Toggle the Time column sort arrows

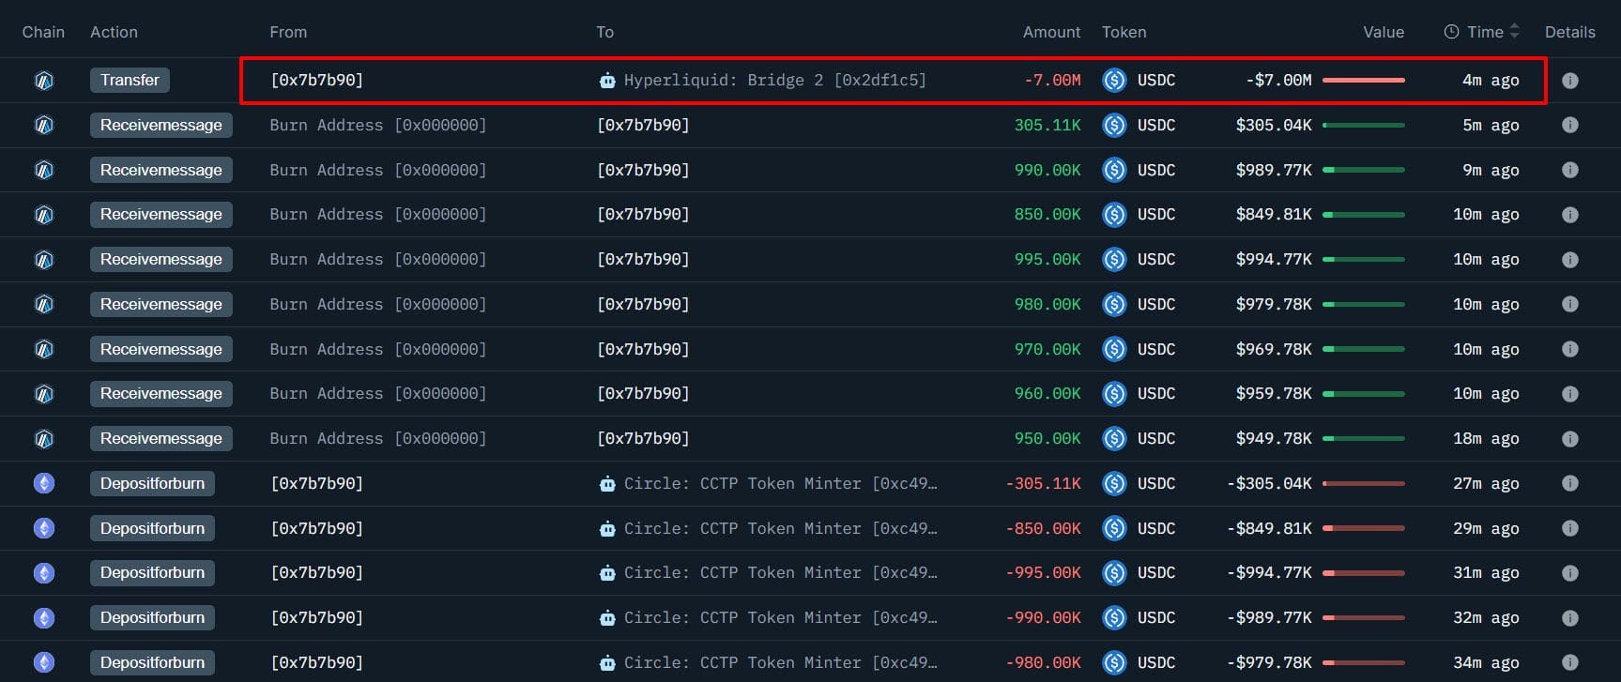(x=1514, y=32)
